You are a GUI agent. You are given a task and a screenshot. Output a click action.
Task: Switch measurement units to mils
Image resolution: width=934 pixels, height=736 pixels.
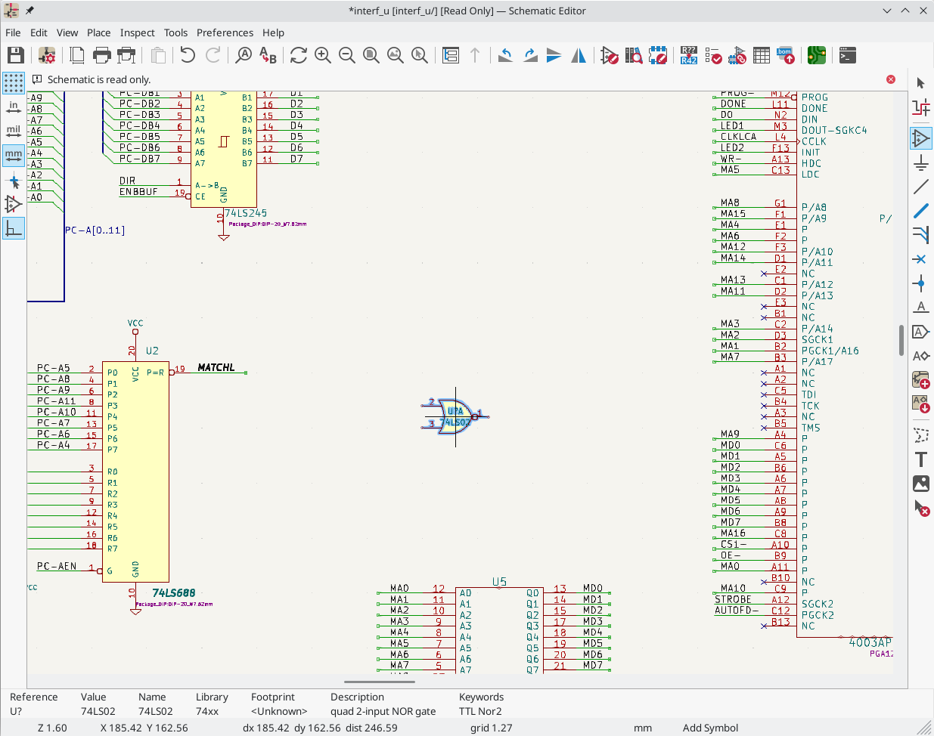(x=14, y=130)
